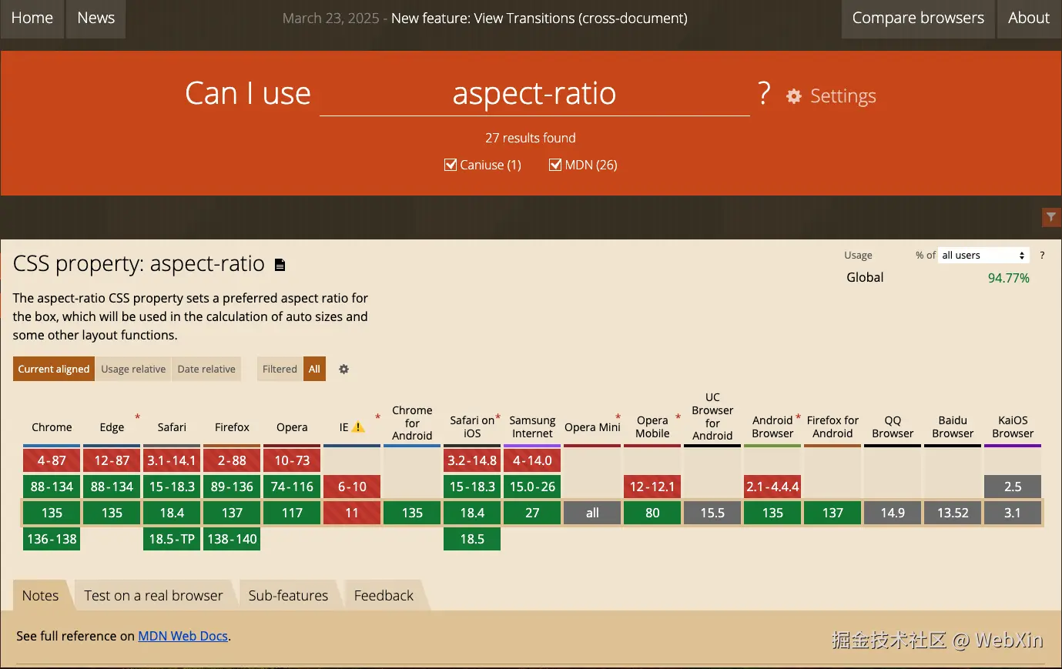Select the Filtered browsers option
Viewport: 1062px width, 669px height.
click(x=280, y=369)
